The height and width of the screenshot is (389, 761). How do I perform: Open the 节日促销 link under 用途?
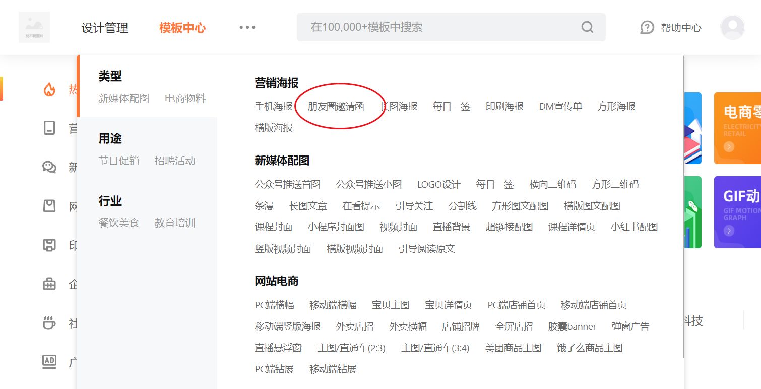tap(119, 161)
